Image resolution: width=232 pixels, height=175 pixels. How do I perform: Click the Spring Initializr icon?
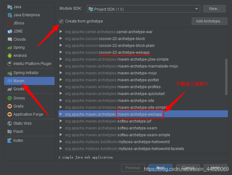tap(10, 73)
